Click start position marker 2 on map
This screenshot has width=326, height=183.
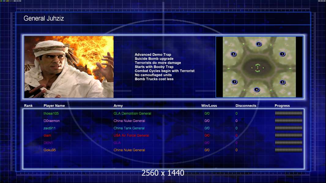click(x=259, y=44)
